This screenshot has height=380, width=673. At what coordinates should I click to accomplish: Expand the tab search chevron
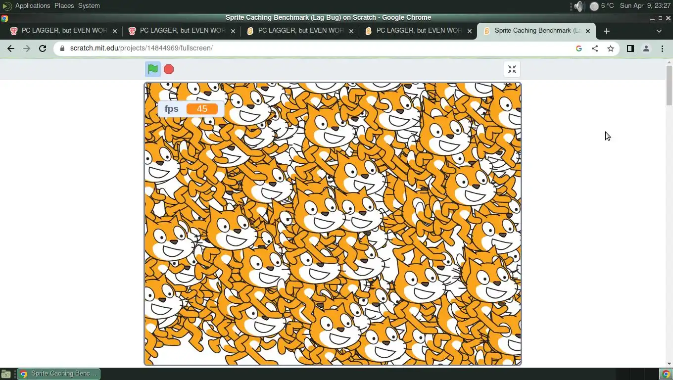click(659, 31)
